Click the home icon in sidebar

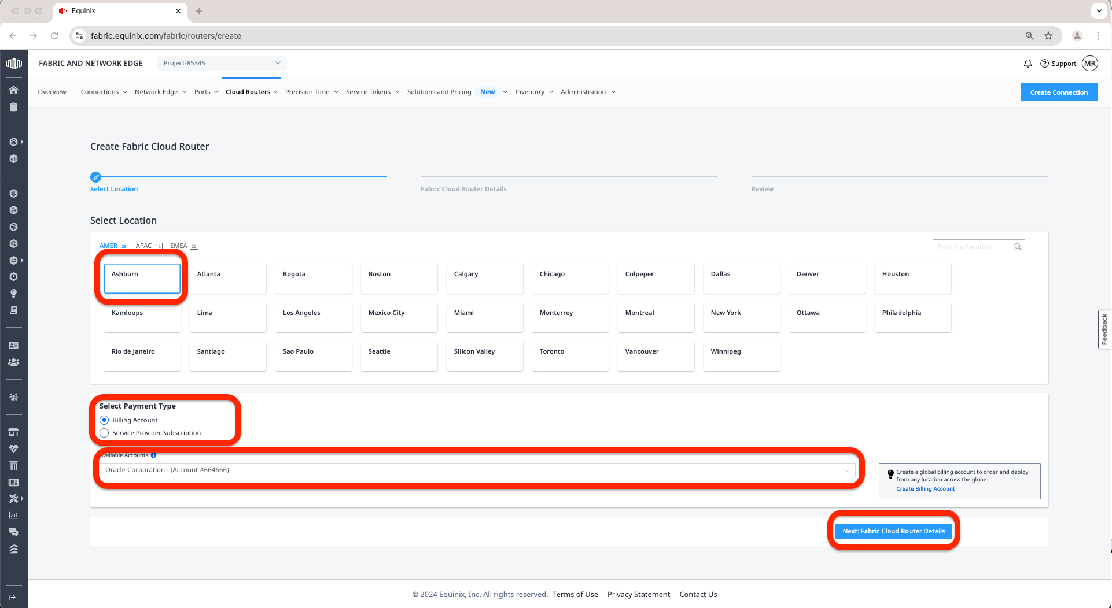point(13,90)
